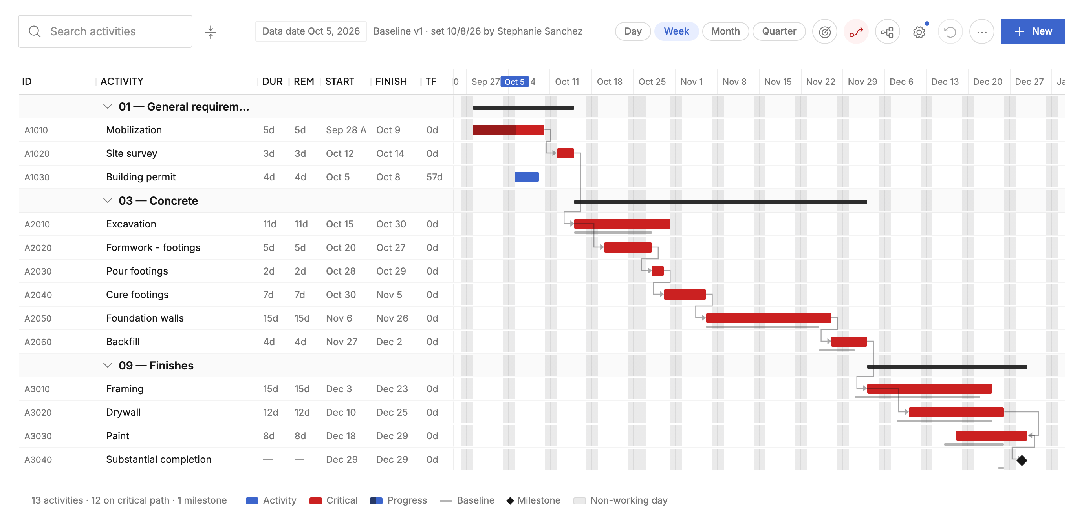Select the Site survey activity name
Screen dimensions: 1084x524
pos(132,153)
